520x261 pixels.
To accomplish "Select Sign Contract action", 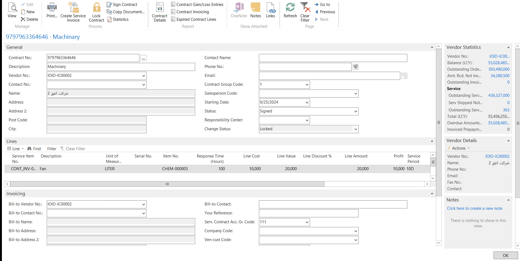I will pos(122,5).
